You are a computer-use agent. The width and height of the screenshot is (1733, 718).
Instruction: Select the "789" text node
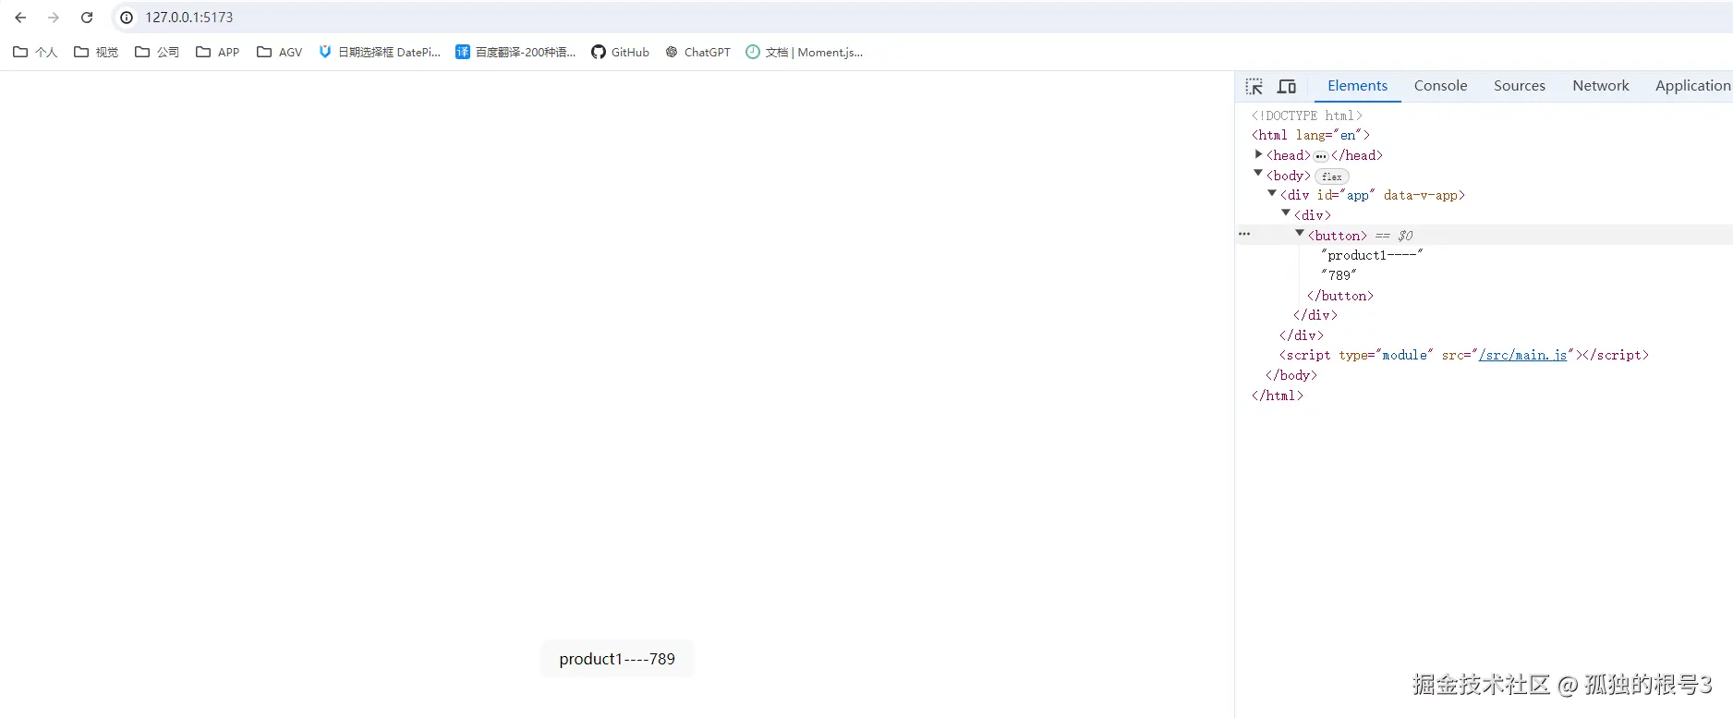tap(1339, 275)
